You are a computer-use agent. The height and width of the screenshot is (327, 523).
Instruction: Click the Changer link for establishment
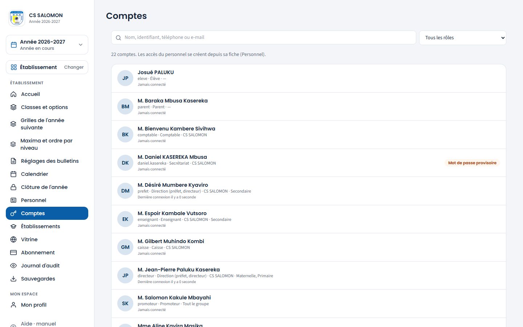(74, 67)
